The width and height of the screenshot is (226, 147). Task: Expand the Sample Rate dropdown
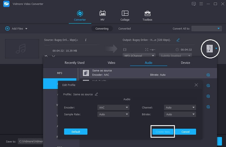point(113,114)
